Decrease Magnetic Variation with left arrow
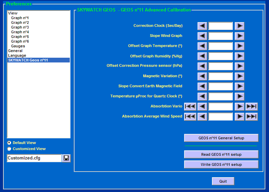The height and width of the screenshot is (192, 269). pyautogui.click(x=202, y=76)
